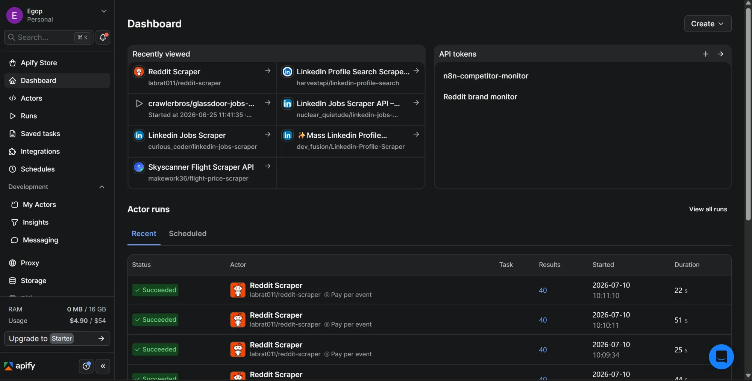This screenshot has width=752, height=381.
Task: Switch to the Scheduled runs tab
Action: click(188, 233)
